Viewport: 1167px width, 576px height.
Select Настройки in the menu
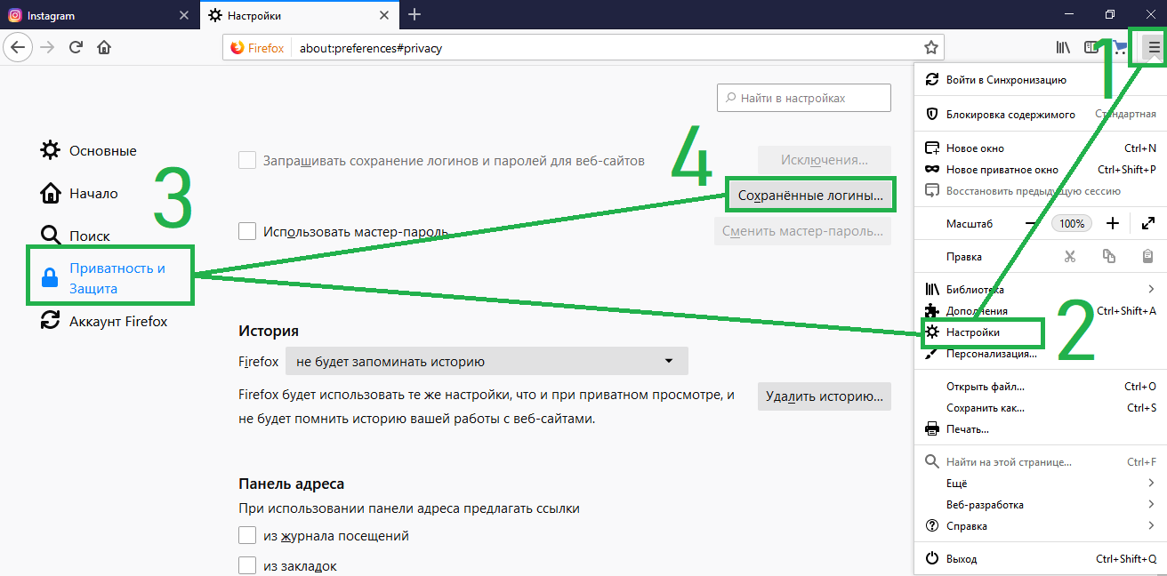[x=973, y=332]
